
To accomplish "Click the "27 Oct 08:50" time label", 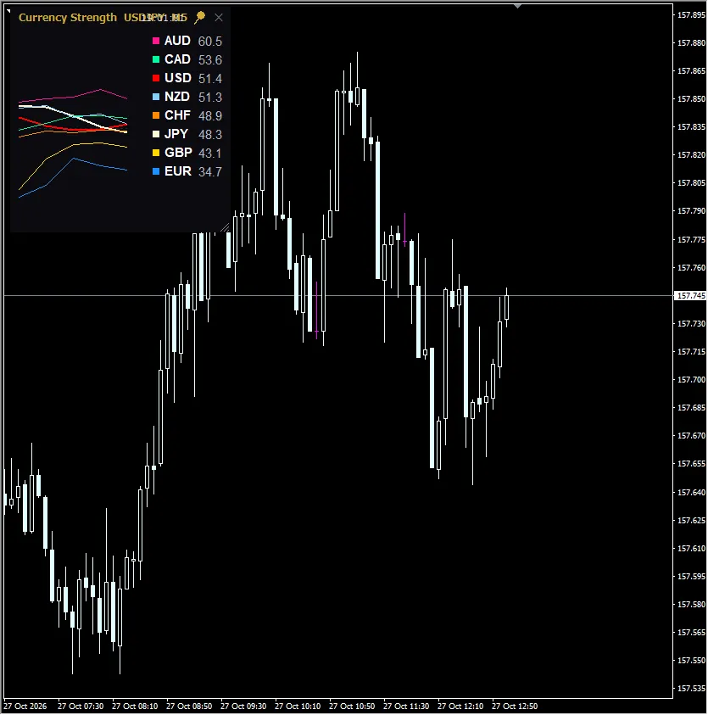I will 189,707.
